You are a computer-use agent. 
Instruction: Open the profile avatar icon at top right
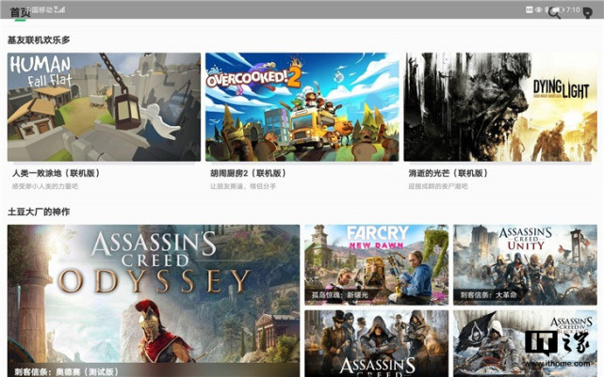[587, 12]
